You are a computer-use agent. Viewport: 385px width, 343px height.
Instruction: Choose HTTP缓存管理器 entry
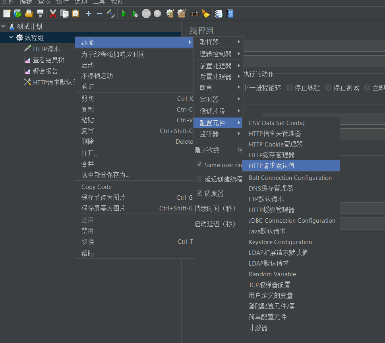pos(291,155)
